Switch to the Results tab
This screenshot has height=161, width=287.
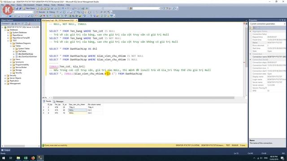coord(47,101)
